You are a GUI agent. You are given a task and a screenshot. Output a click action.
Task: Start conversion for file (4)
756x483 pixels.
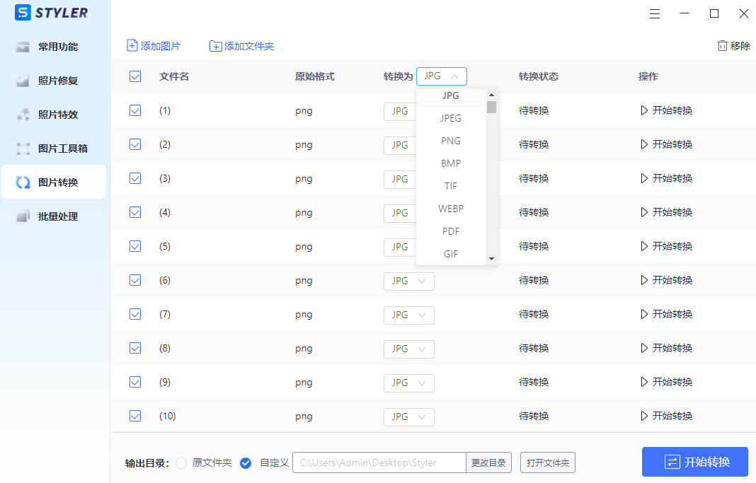(x=667, y=212)
